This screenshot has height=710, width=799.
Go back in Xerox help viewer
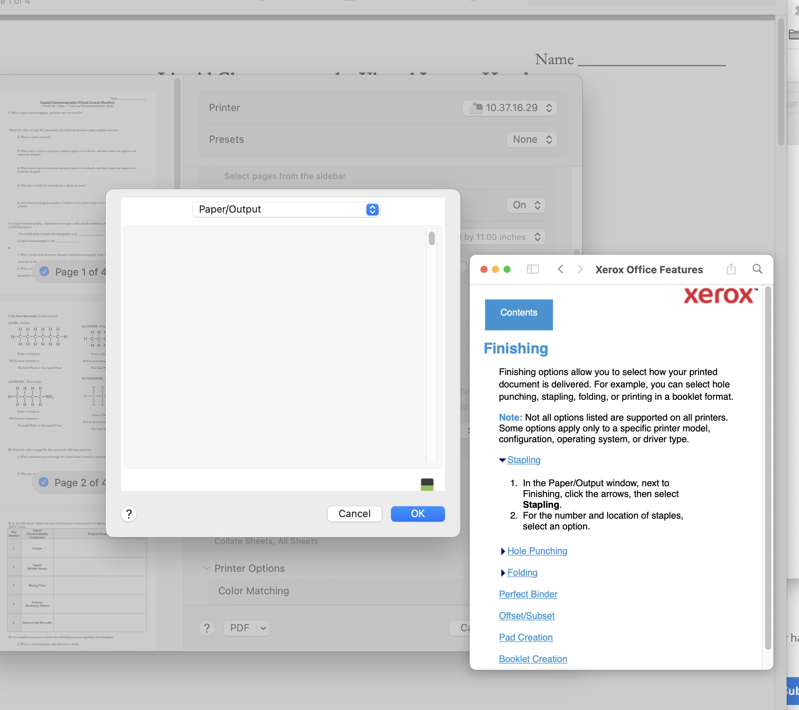pyautogui.click(x=560, y=269)
